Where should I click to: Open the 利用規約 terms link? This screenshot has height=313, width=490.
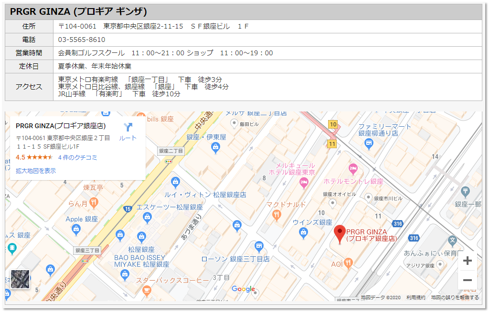tap(415, 297)
